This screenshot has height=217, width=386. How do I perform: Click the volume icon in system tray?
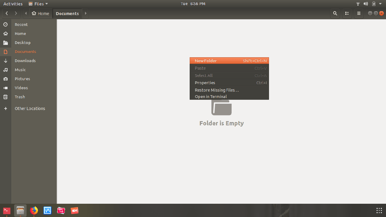[365, 4]
